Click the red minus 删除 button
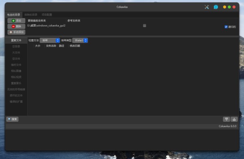Screen dimensions: 244x159 point(16,26)
